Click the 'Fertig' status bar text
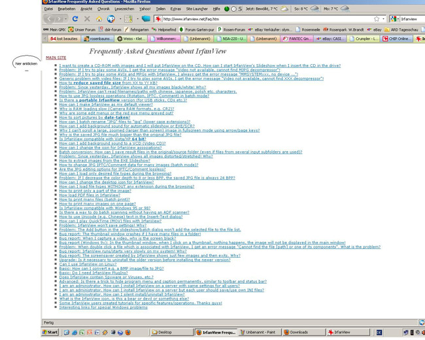The image size is (425, 340). [x=49, y=322]
